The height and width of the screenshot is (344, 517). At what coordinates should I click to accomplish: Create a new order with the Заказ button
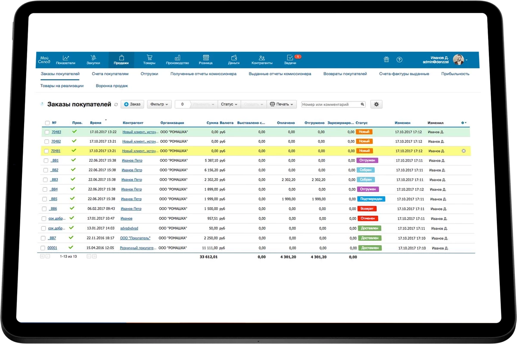tap(132, 104)
